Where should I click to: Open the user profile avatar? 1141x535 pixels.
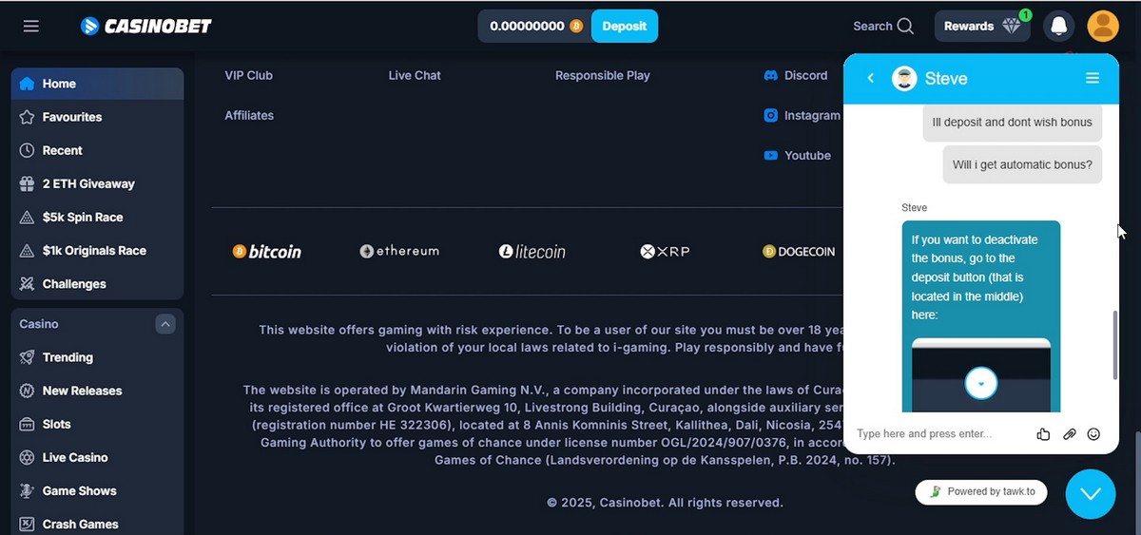click(x=1103, y=27)
